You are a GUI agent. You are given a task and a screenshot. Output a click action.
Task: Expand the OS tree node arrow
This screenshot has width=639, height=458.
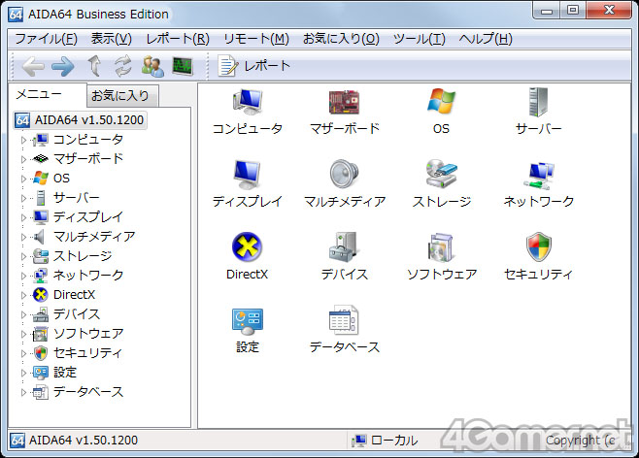tap(23, 179)
